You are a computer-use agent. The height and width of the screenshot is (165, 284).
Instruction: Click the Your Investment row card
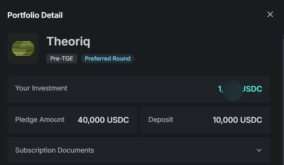pos(139,89)
